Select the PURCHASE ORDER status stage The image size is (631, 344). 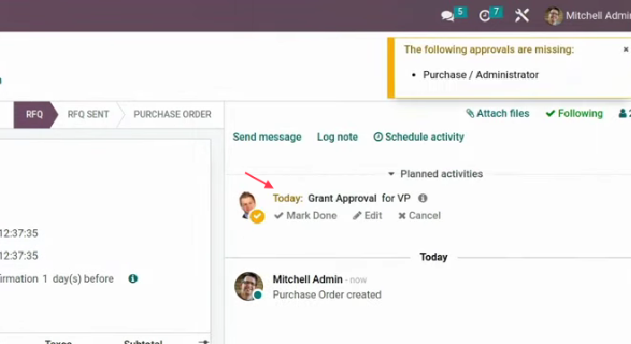coord(172,114)
